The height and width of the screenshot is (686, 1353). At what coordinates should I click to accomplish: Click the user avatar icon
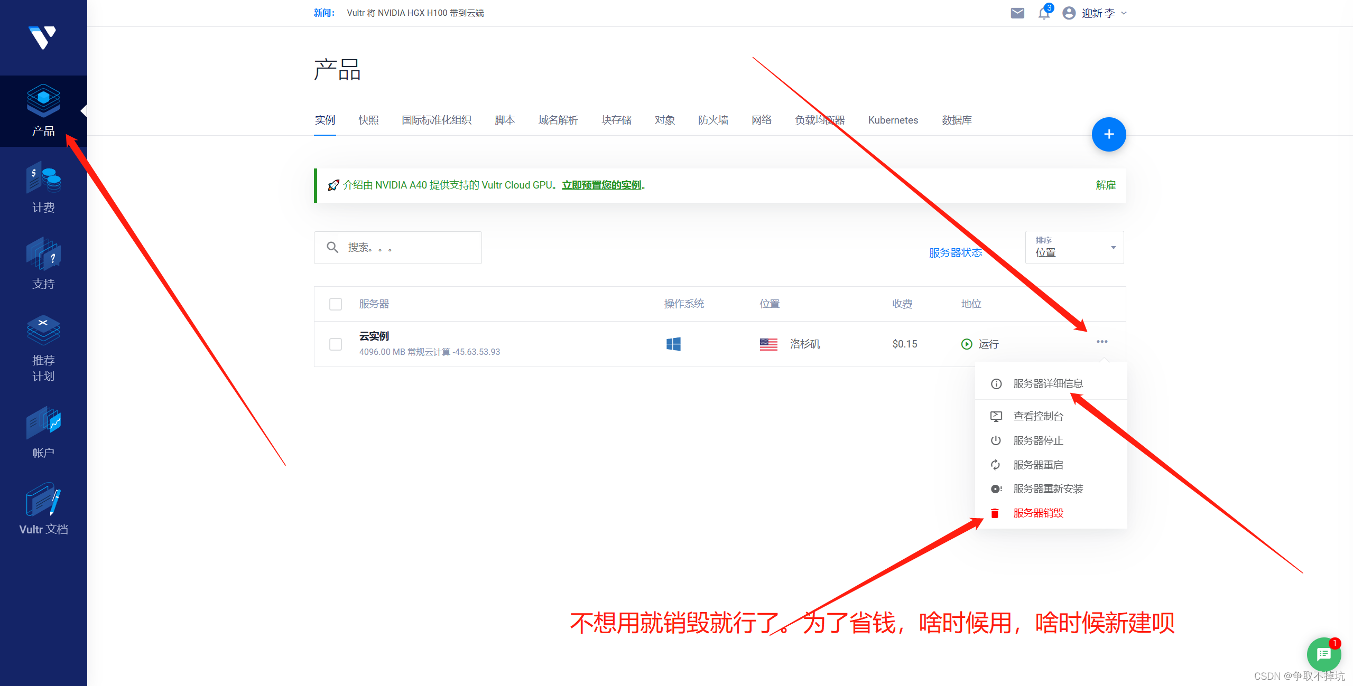[1069, 13]
